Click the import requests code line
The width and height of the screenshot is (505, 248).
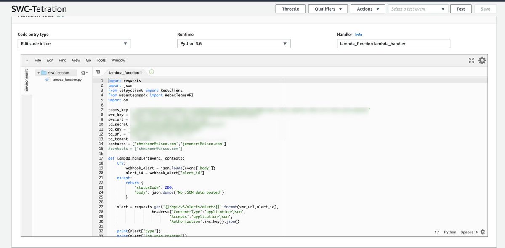tap(125, 80)
